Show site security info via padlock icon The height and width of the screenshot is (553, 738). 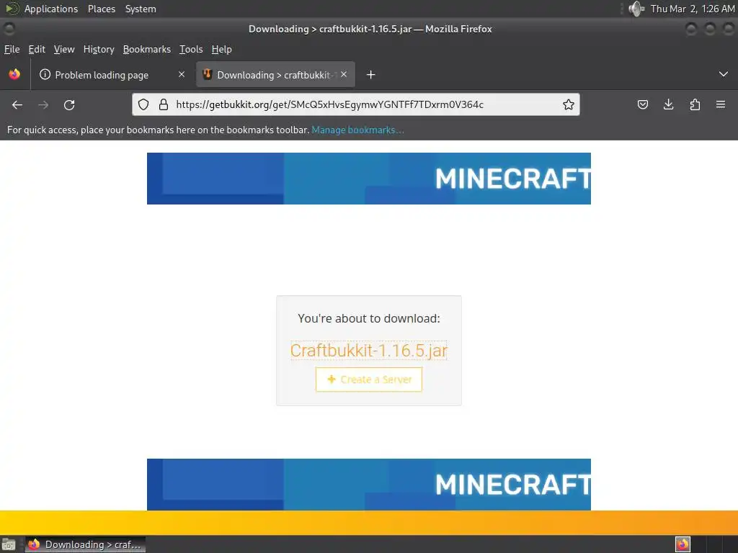click(x=164, y=104)
